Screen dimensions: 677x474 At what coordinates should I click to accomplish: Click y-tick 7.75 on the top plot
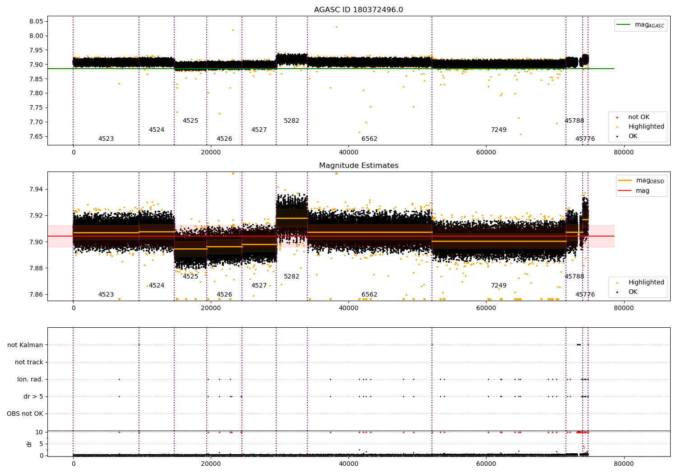[x=36, y=108]
